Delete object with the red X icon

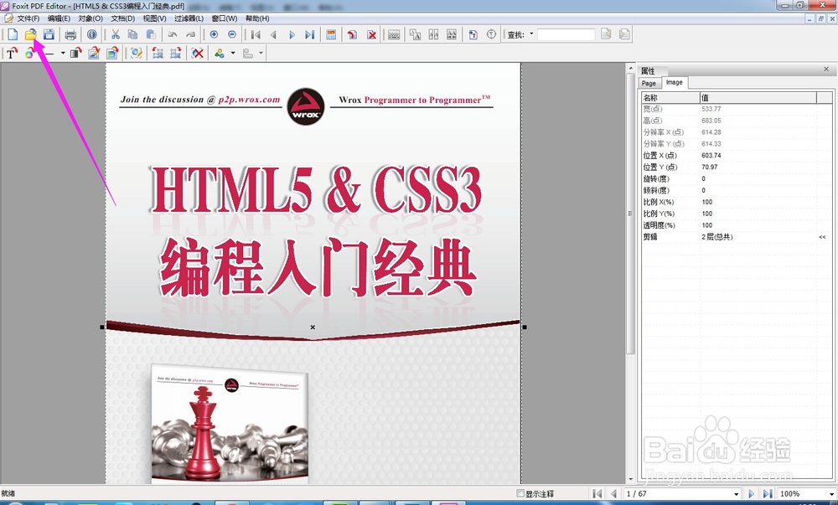[198, 53]
